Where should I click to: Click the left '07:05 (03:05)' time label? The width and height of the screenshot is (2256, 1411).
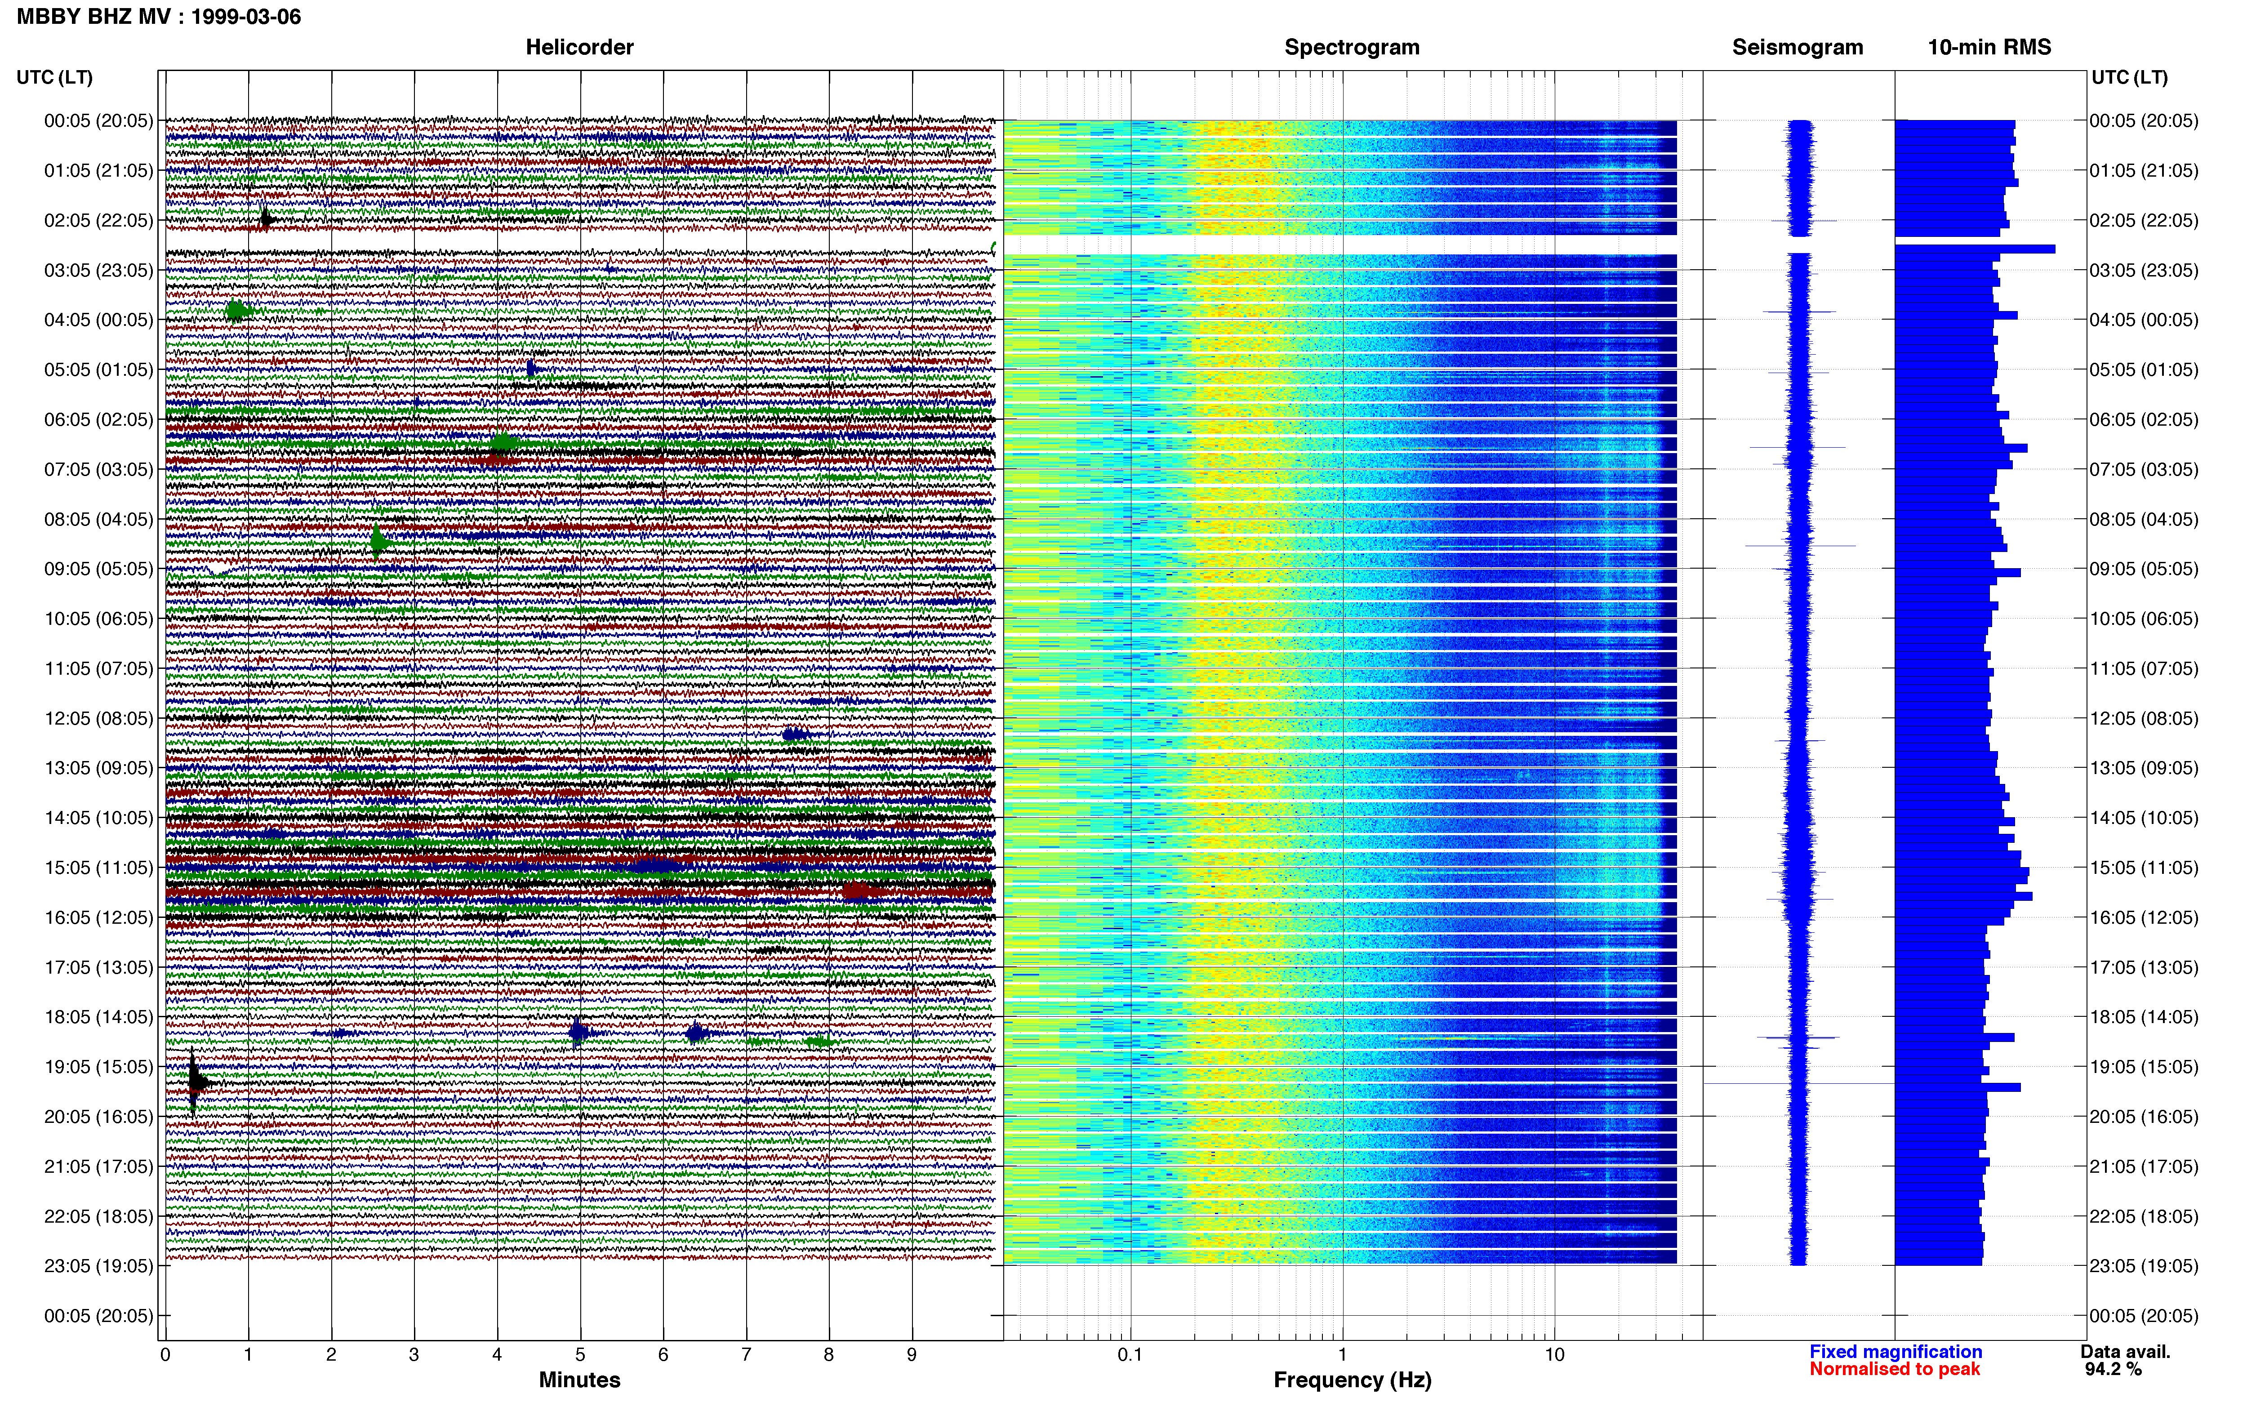(x=98, y=469)
